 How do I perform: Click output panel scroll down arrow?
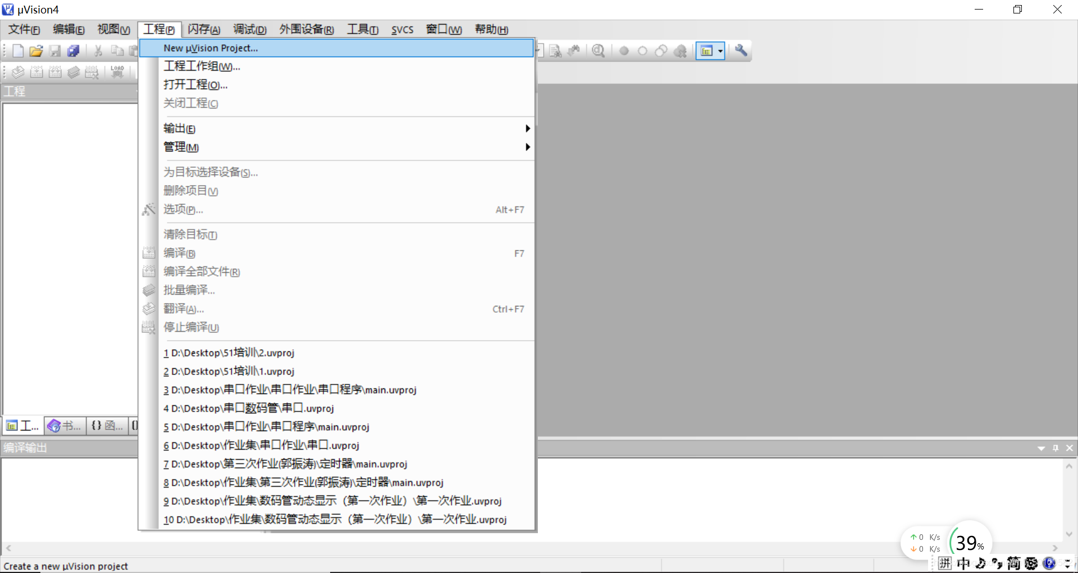[1069, 534]
